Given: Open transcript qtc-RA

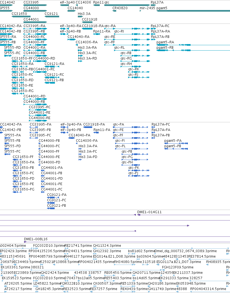Looking at the screenshot, I should click(x=127, y=29).
